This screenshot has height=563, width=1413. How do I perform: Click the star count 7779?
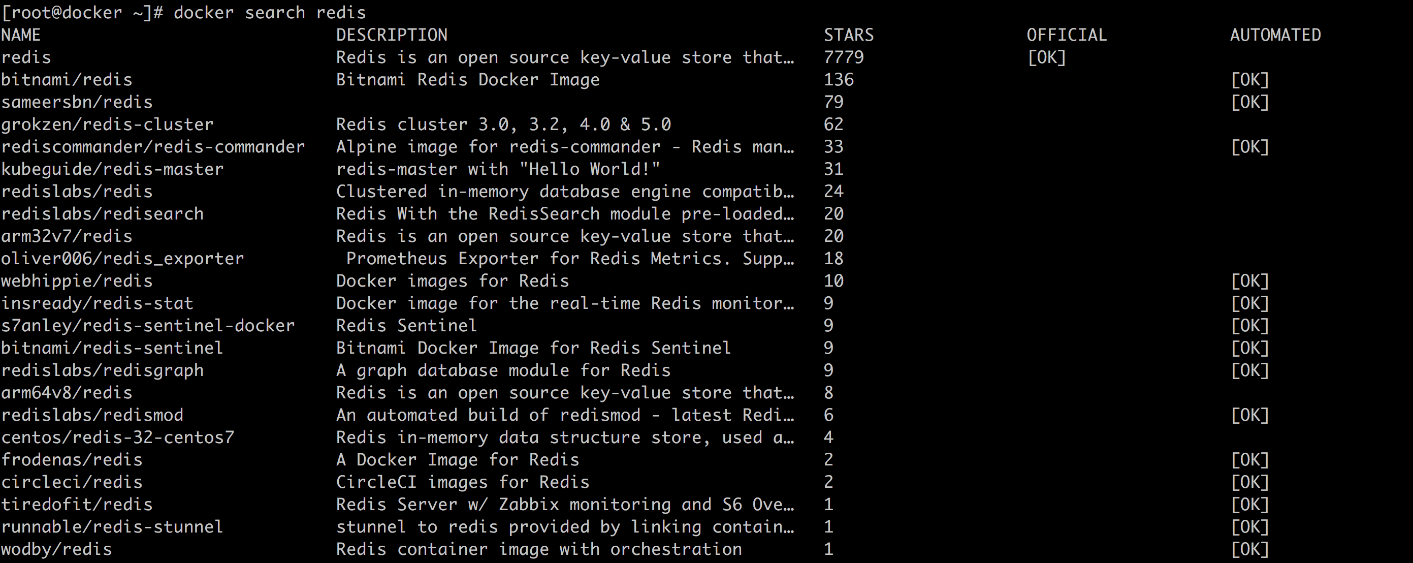pos(844,57)
